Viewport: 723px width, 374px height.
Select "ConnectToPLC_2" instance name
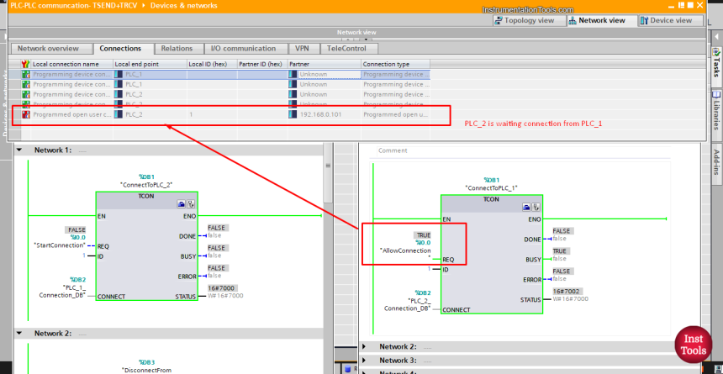click(146, 184)
